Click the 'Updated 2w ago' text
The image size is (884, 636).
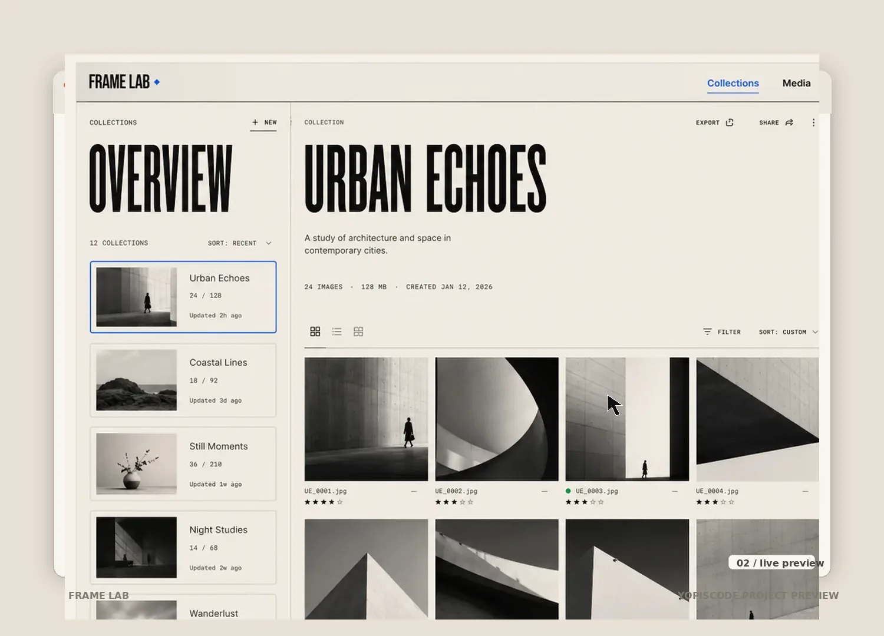[x=216, y=568]
